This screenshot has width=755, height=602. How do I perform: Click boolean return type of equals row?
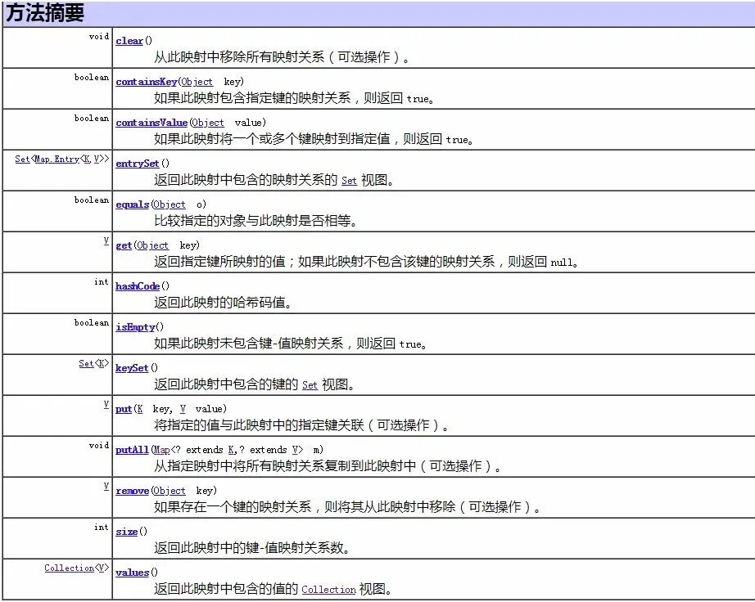click(92, 200)
